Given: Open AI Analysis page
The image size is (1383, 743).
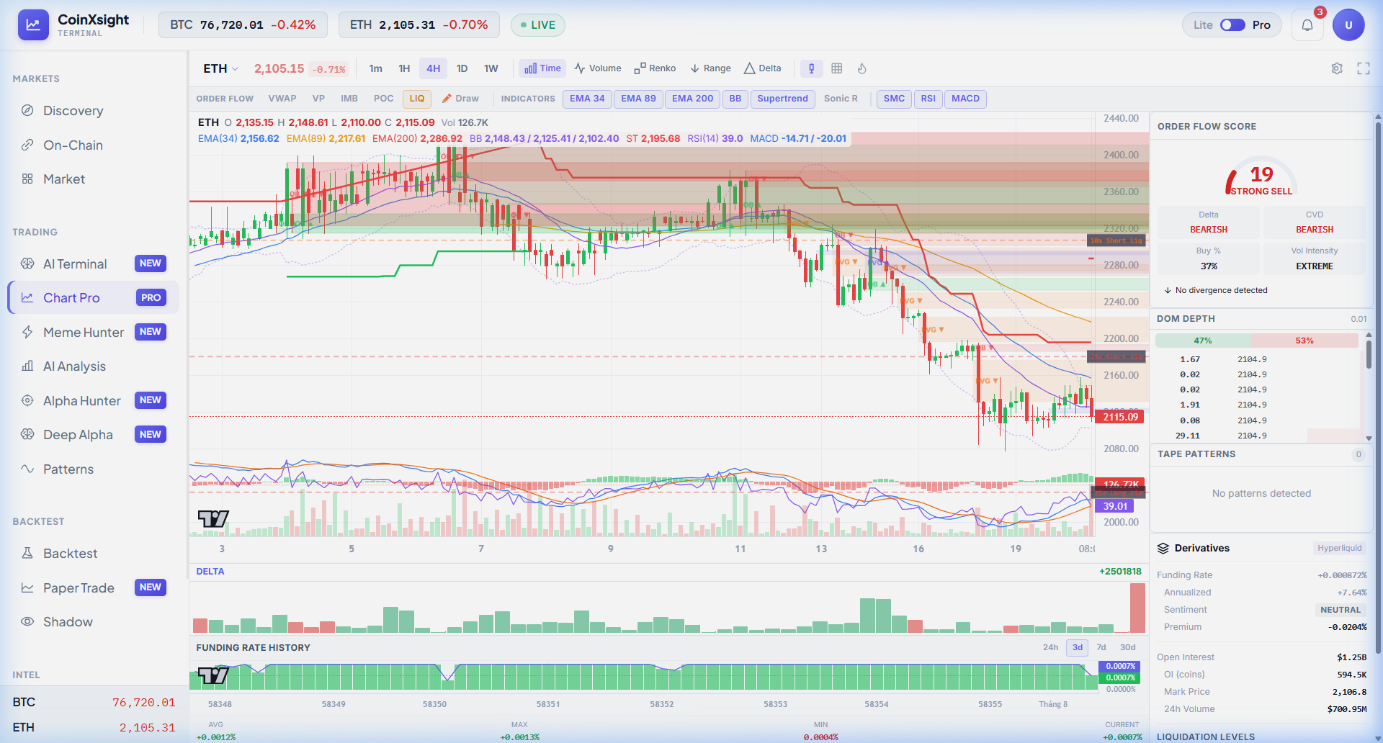Looking at the screenshot, I should (x=94, y=366).
